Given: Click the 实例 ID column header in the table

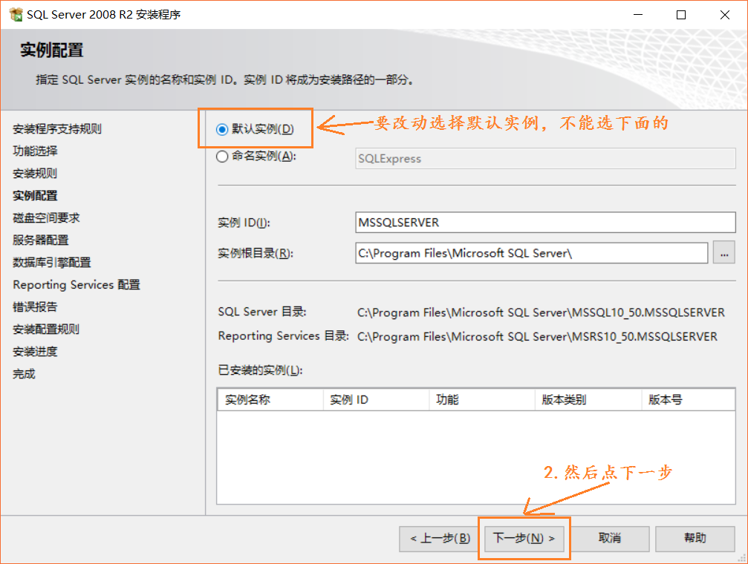Looking at the screenshot, I should [x=377, y=399].
